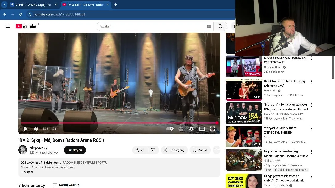
Task: Close the Literaki ONLINE tab
Action: point(56,5)
